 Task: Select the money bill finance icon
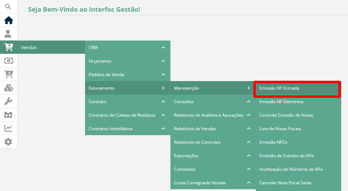pyautogui.click(x=9, y=61)
